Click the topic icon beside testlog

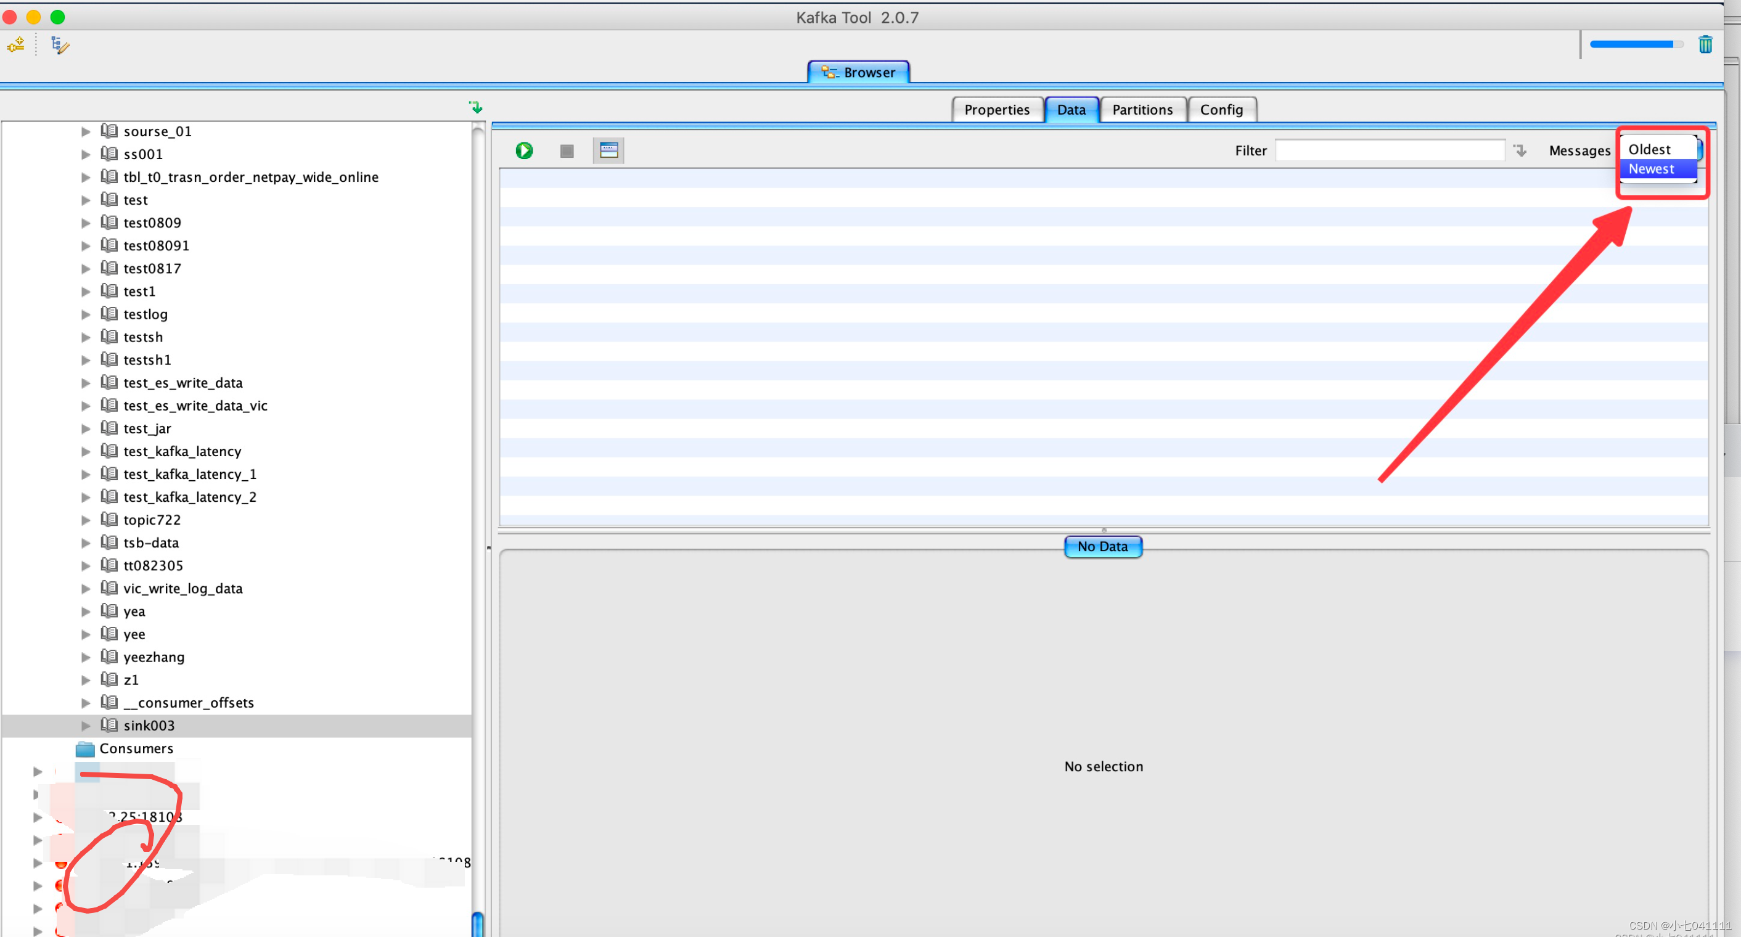(x=109, y=313)
